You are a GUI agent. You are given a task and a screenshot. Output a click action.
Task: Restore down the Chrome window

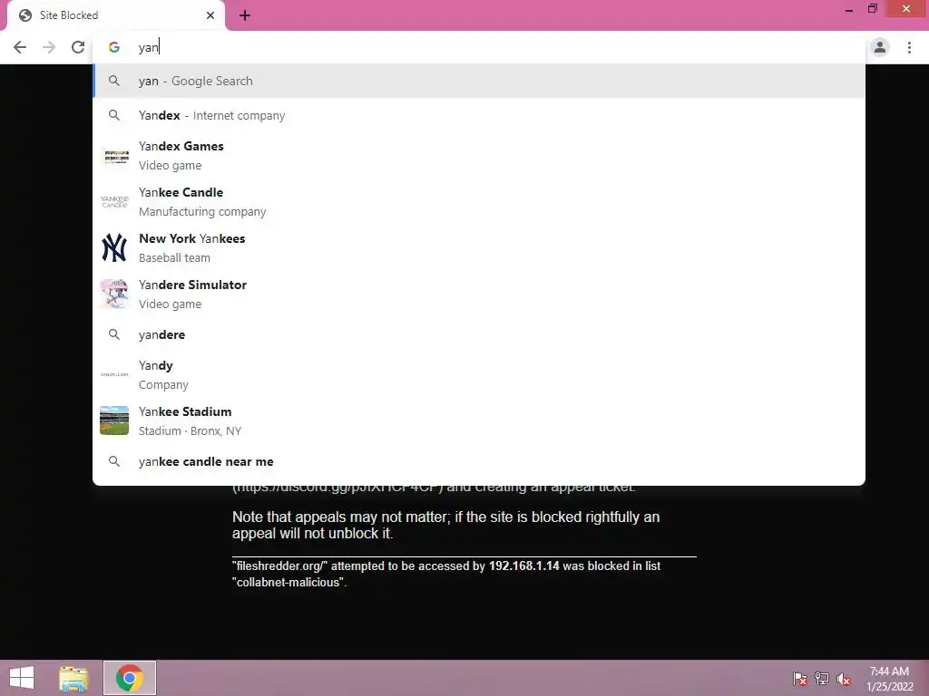873,9
